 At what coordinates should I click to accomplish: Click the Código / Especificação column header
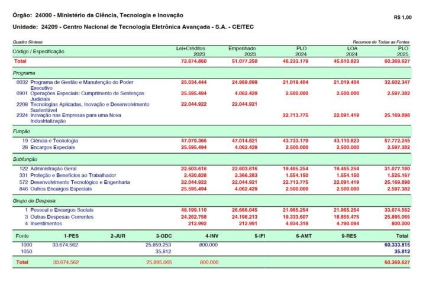(x=38, y=52)
